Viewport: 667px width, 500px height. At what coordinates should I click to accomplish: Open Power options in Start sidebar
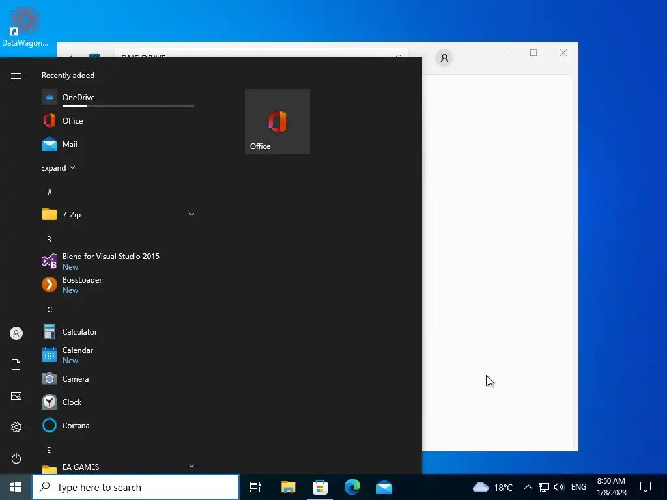pos(16,458)
